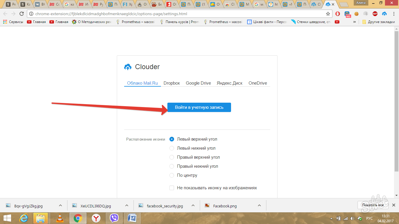Image resolution: width=399 pixels, height=224 pixels.
Task: Open the blue Clouder extension icon in toolbar
Action: 384,14
